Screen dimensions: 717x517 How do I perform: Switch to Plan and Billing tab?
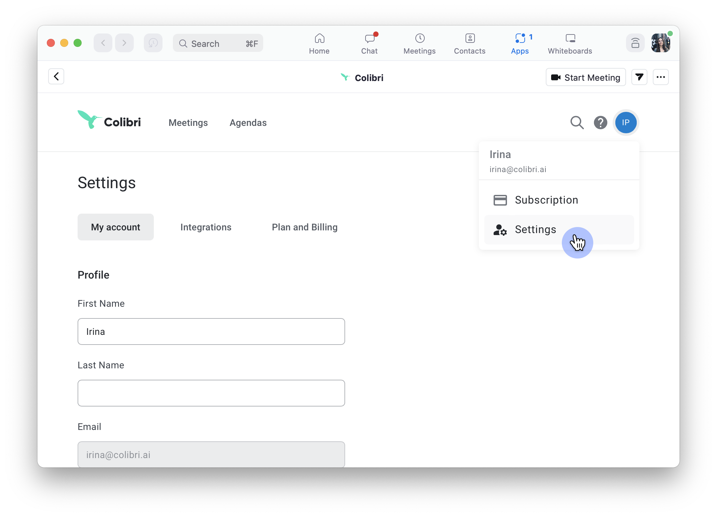[305, 227]
